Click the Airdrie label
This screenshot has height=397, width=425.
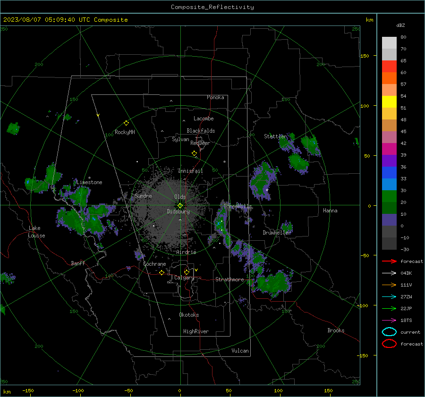[186, 252]
